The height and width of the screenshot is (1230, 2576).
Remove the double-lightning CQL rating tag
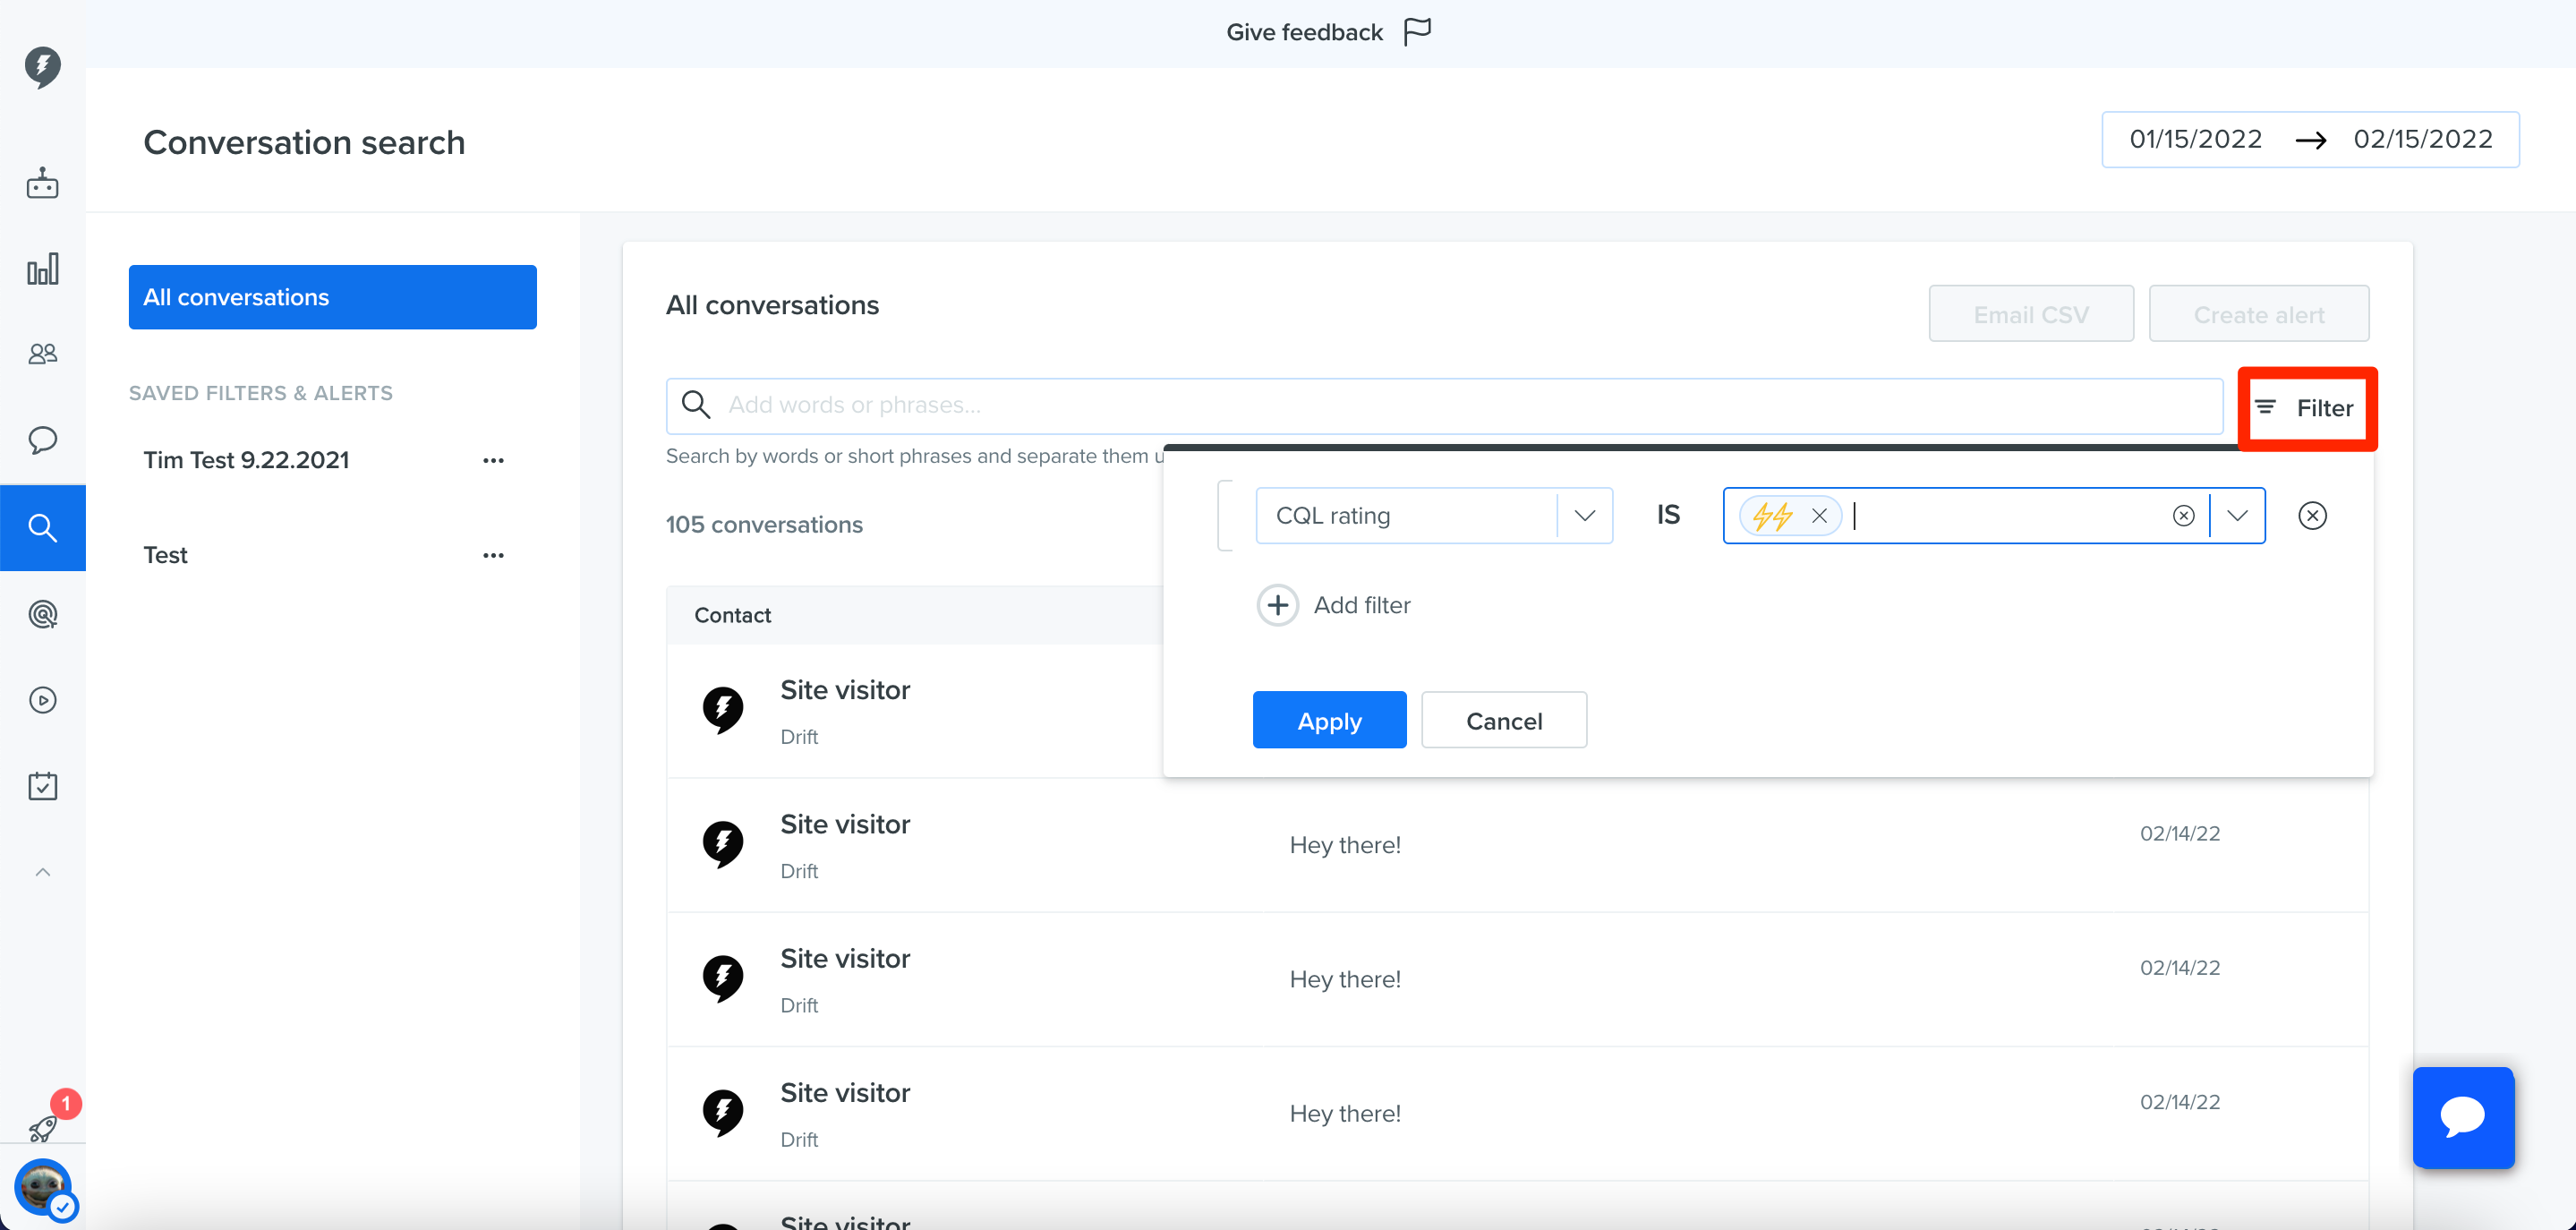[x=1819, y=516]
